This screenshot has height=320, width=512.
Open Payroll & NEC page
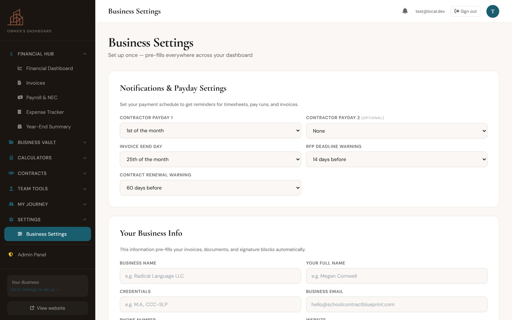(x=48, y=97)
